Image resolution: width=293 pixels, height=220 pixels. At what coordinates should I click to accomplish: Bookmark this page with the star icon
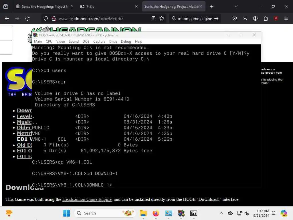click(x=162, y=18)
